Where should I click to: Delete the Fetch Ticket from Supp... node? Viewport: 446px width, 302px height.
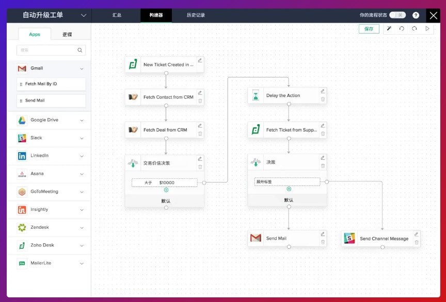pyautogui.click(x=323, y=133)
